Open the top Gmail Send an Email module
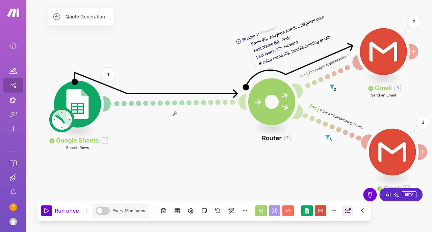432x232 pixels. click(383, 51)
